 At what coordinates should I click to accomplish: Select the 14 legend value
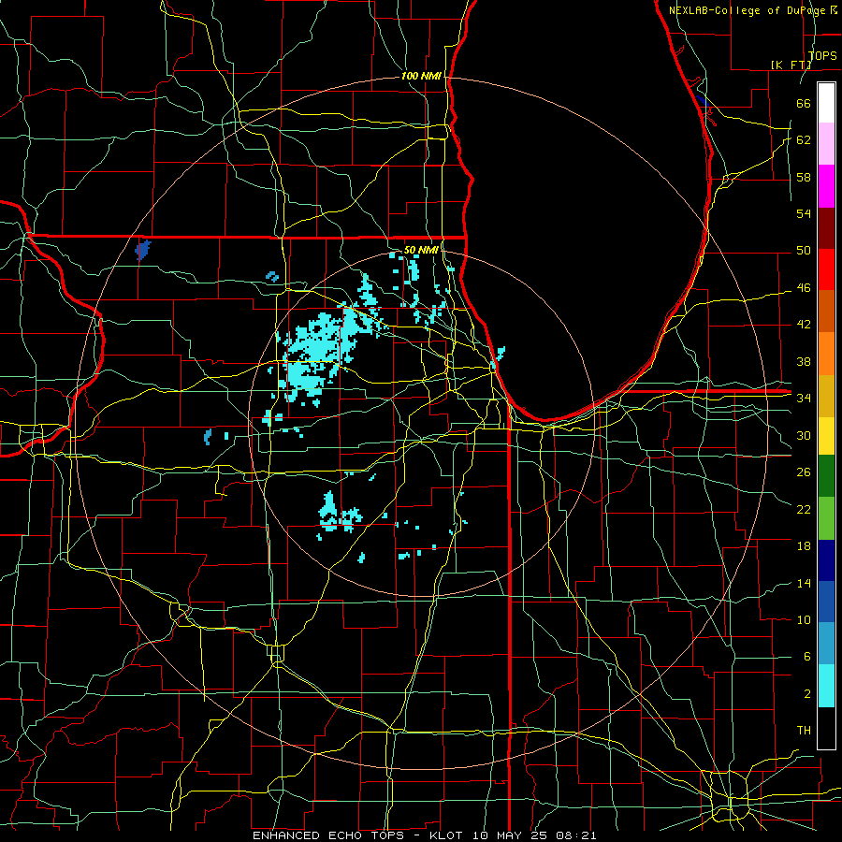click(804, 584)
